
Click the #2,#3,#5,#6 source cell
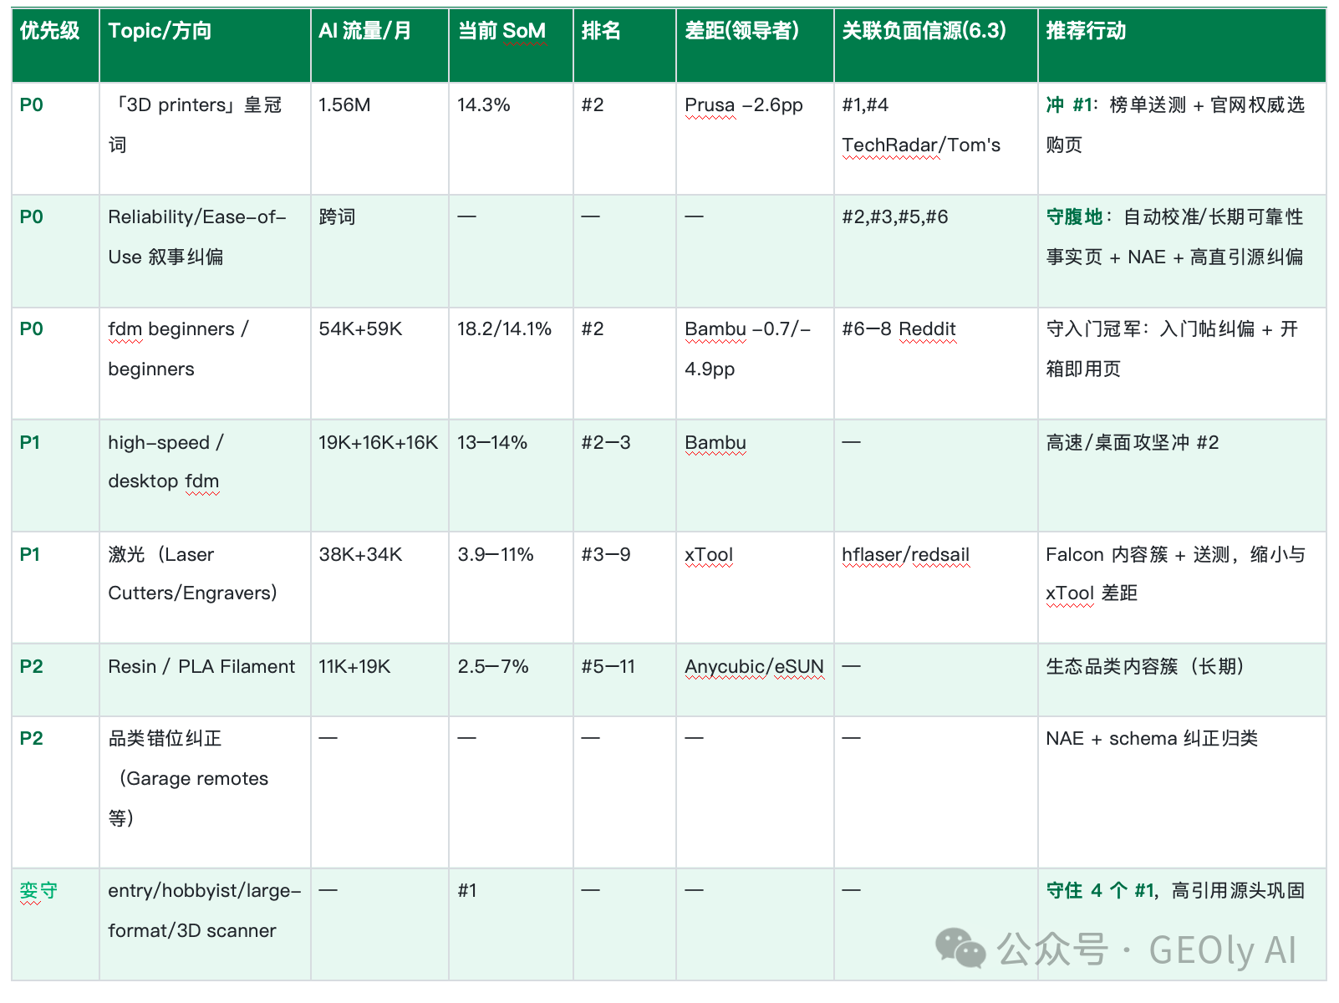point(935,251)
